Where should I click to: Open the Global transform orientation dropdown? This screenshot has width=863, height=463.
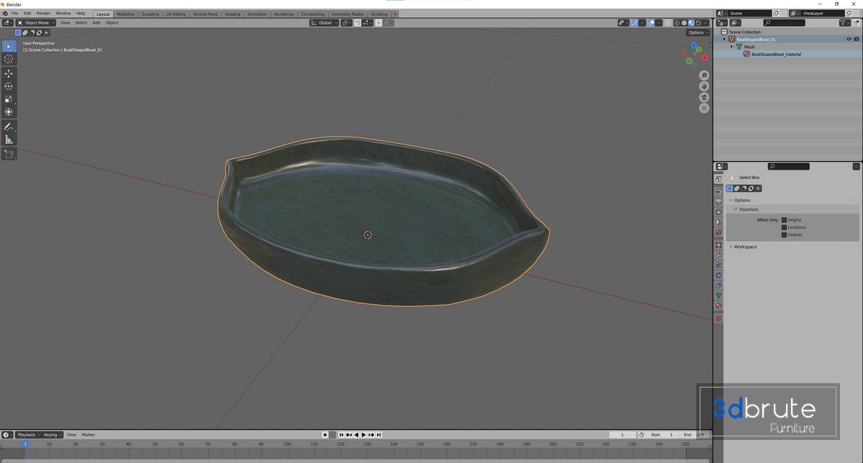tap(325, 23)
